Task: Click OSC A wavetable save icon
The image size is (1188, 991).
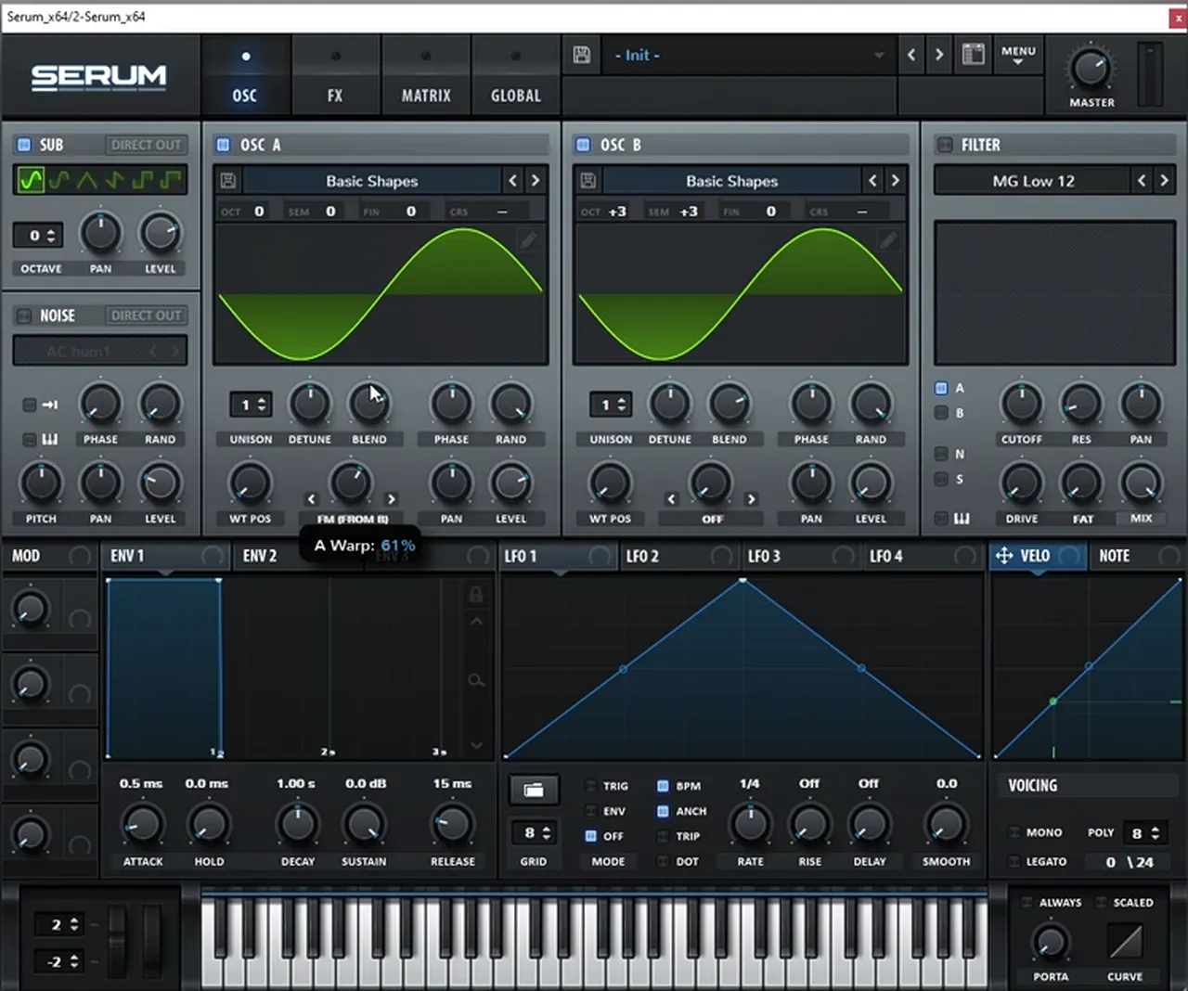Action: tap(228, 180)
